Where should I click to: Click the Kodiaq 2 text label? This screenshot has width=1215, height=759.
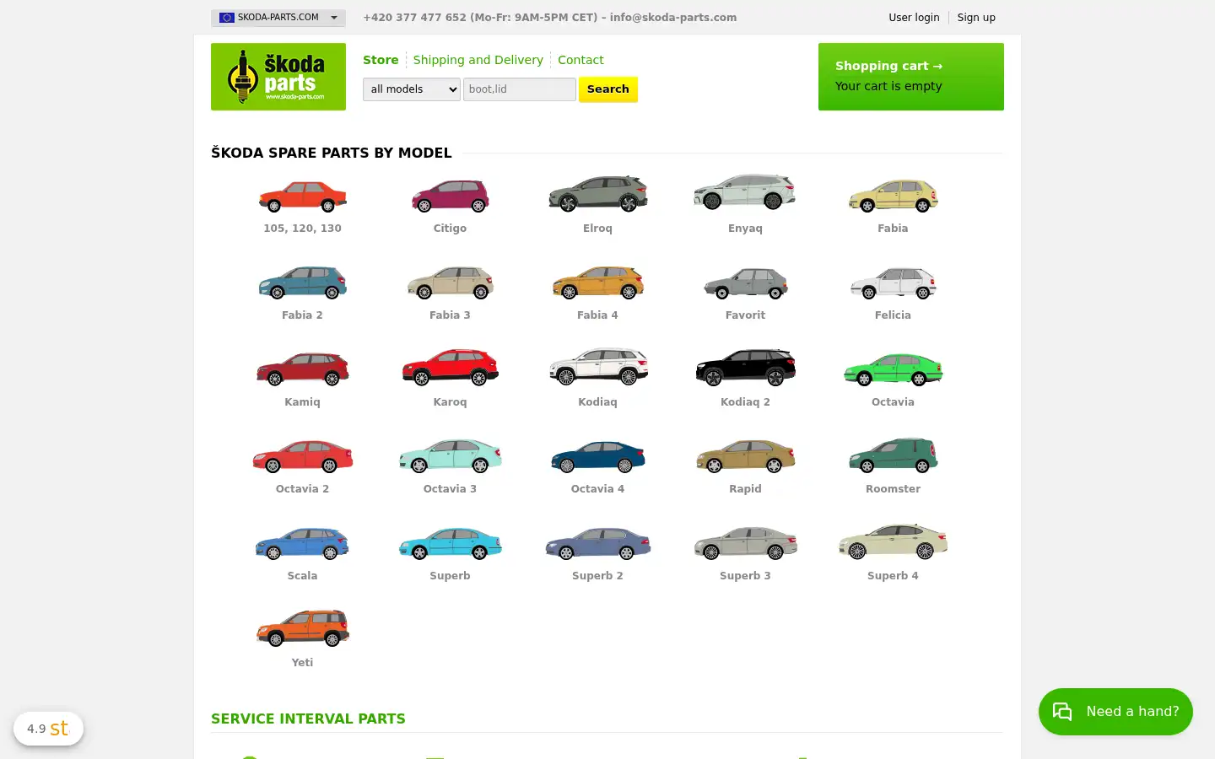click(x=745, y=402)
